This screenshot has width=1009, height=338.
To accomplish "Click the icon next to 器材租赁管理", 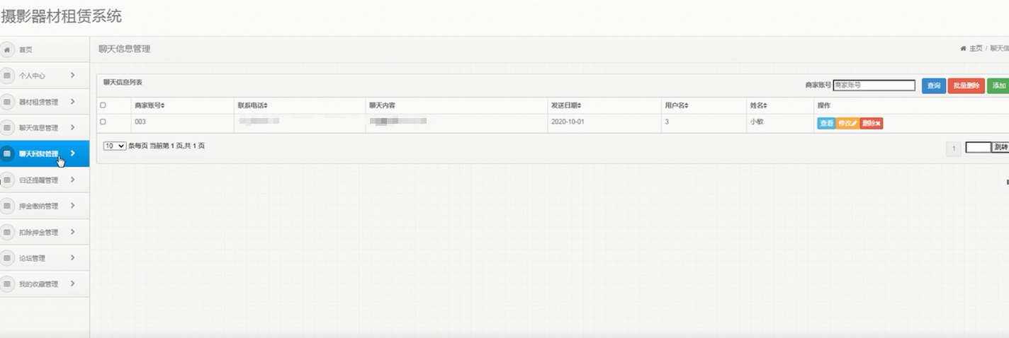I will [x=7, y=102].
